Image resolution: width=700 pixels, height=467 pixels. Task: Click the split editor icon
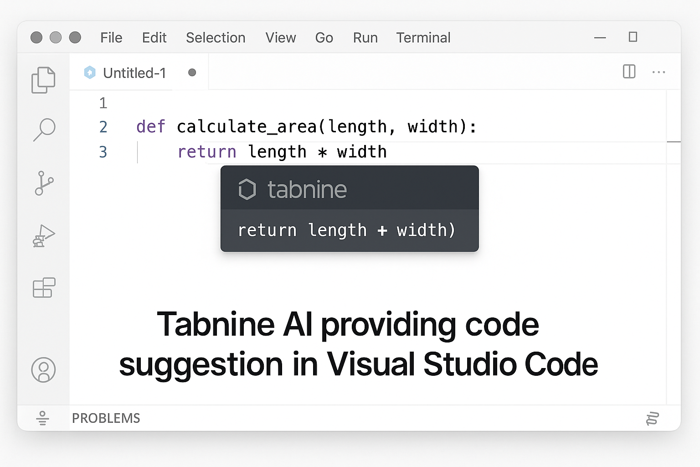(x=629, y=72)
